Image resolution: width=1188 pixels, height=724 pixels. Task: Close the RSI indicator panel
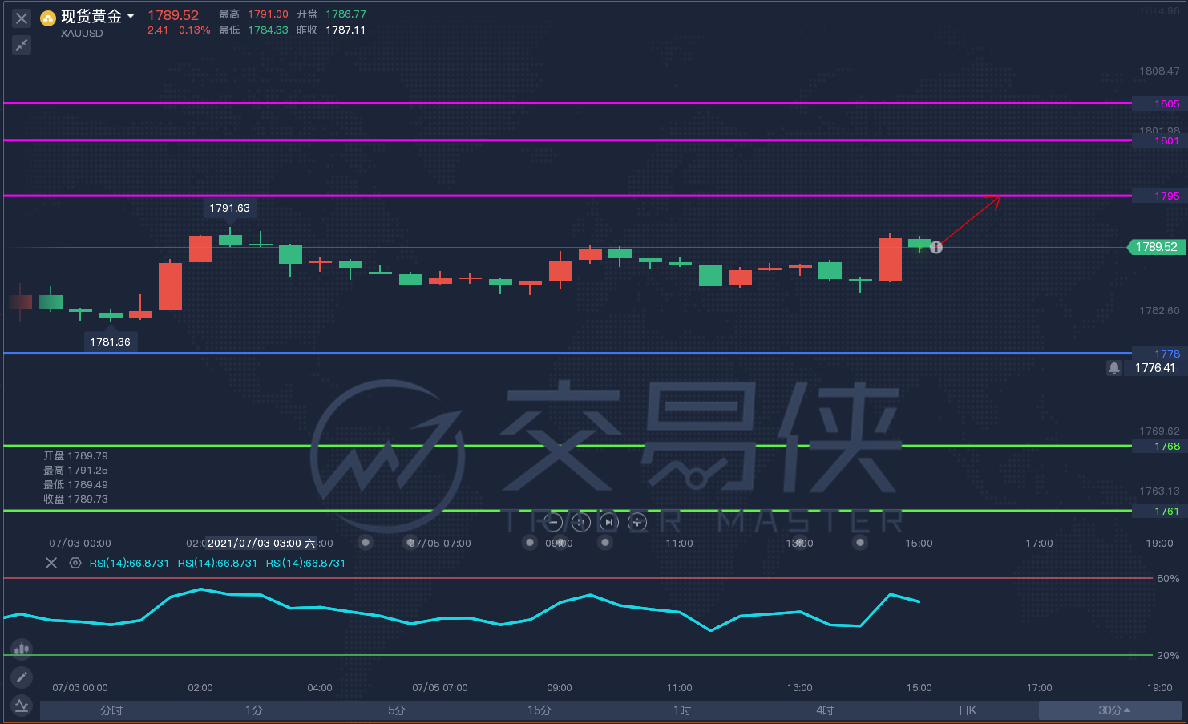point(51,563)
